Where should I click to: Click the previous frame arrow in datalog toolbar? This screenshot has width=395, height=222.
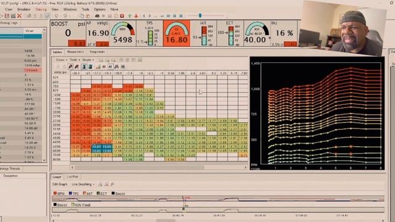tap(144, 16)
